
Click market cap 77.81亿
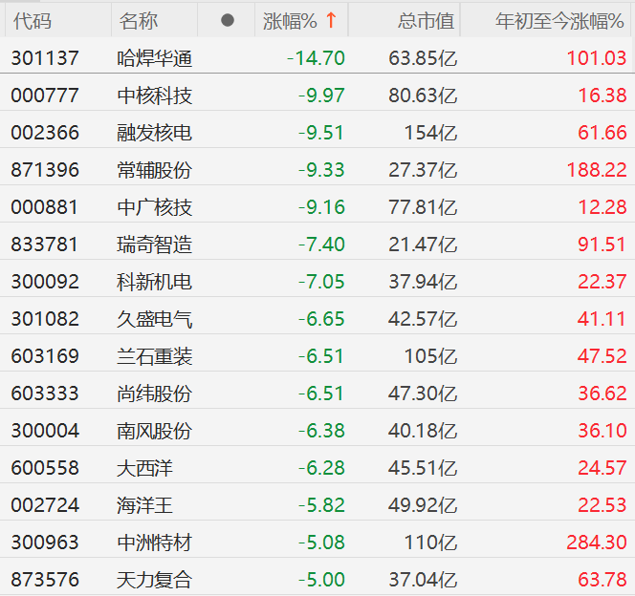[x=423, y=207]
